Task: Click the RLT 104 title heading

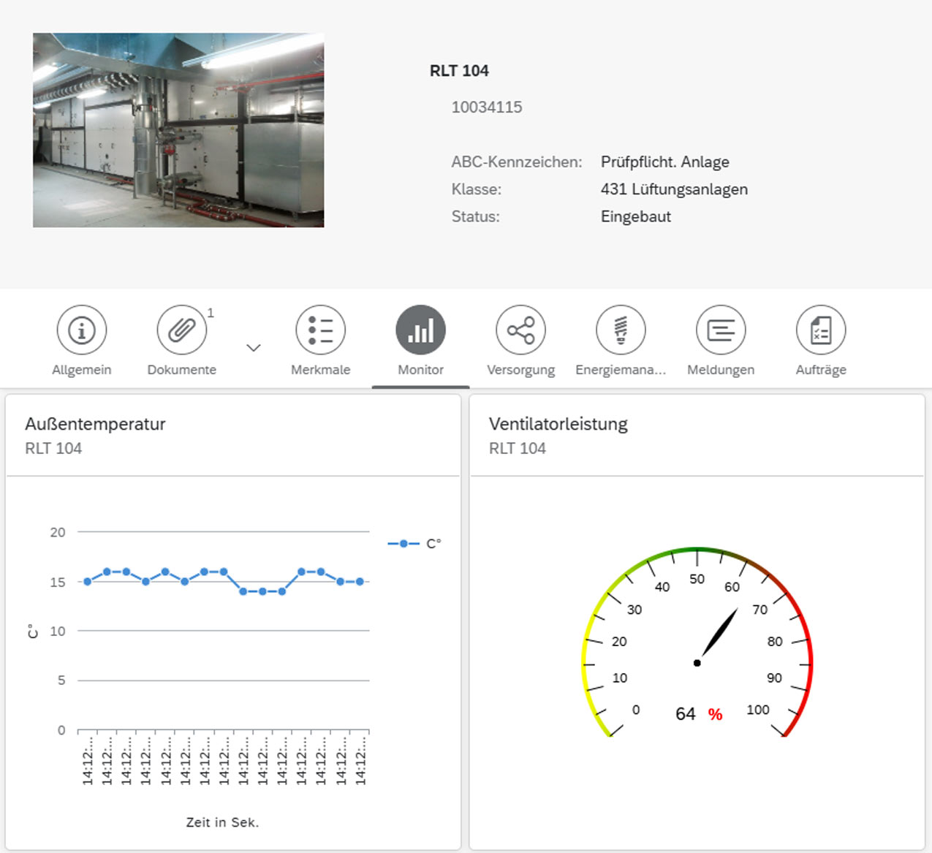Action: click(x=459, y=71)
